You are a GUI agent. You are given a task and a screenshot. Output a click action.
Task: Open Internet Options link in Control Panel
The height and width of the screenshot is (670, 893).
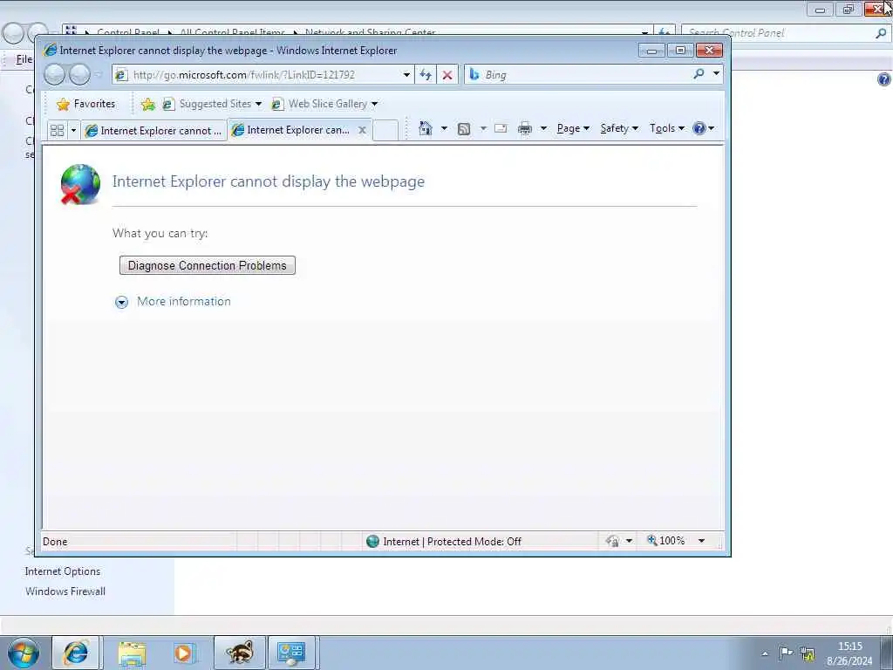[x=63, y=571]
